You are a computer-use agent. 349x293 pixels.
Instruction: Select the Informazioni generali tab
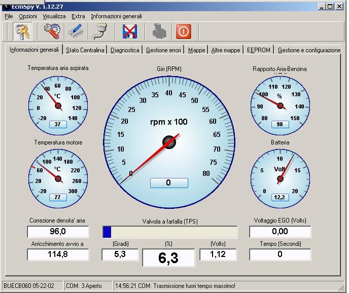pyautogui.click(x=34, y=50)
